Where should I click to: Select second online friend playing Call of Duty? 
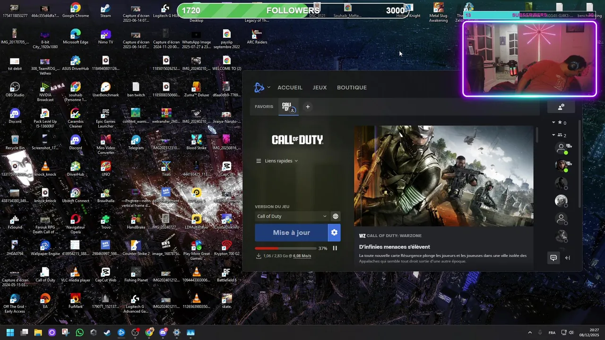click(561, 165)
